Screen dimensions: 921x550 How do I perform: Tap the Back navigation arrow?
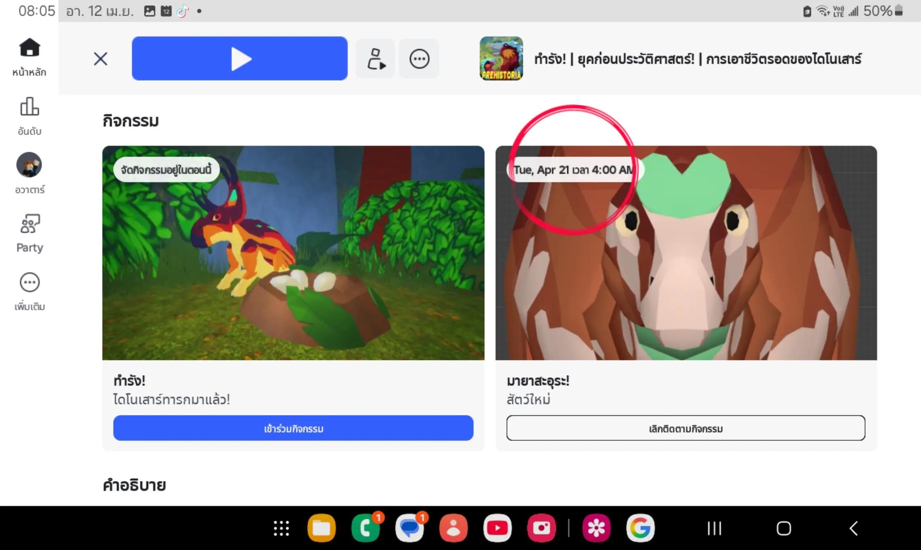(854, 528)
